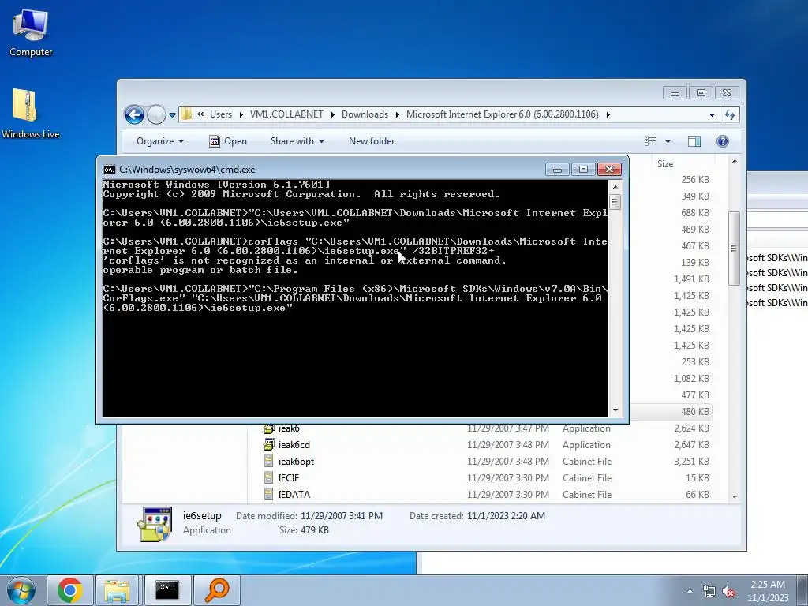Click the muted volume tray icon
808x606 pixels.
(x=728, y=592)
